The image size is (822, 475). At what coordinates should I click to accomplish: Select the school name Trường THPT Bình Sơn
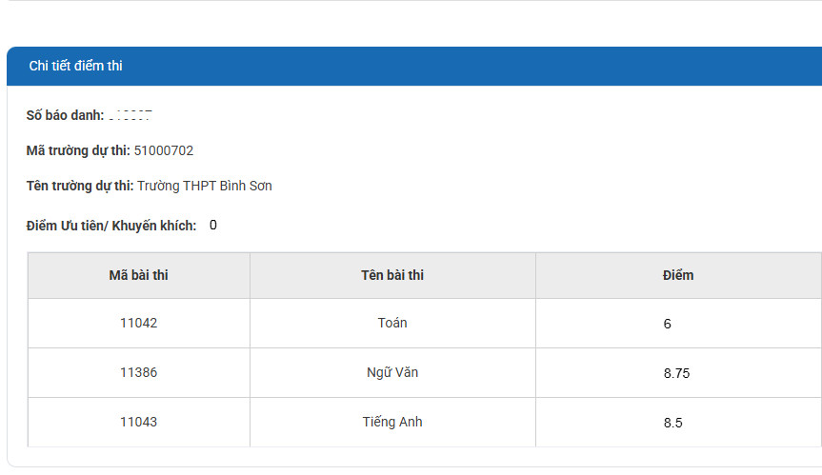pos(205,186)
